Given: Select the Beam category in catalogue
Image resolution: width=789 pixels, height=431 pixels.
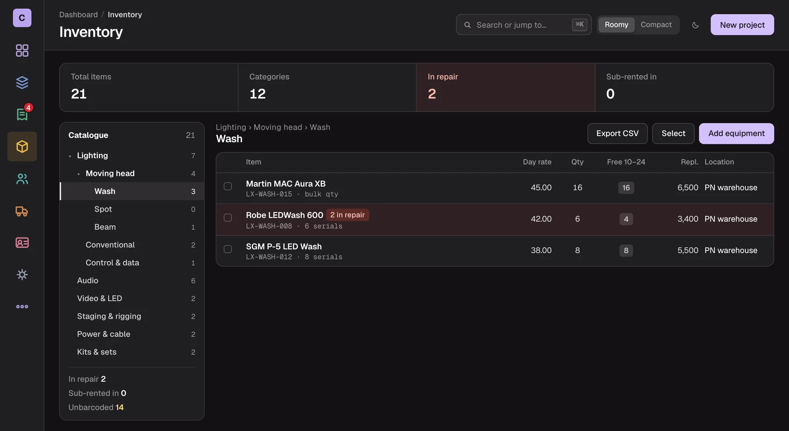Looking at the screenshot, I should click(x=132, y=227).
